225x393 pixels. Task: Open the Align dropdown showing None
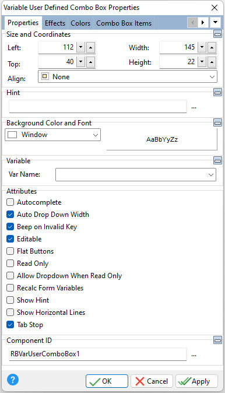click(128, 77)
